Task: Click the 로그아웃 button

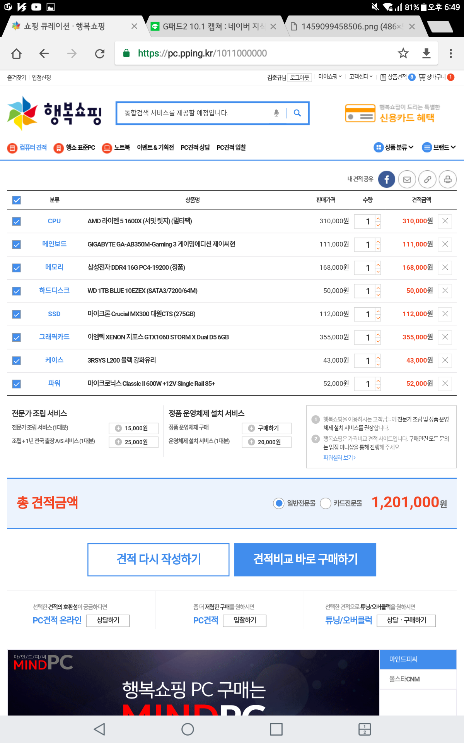Action: tap(300, 77)
